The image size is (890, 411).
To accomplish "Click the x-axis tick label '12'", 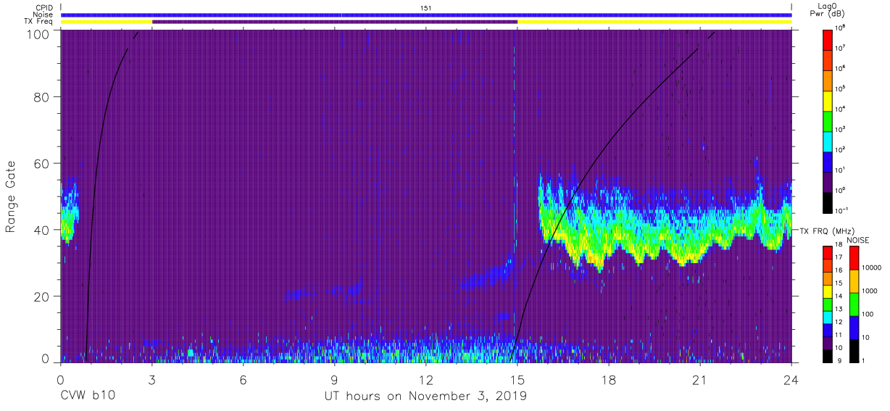I will [426, 379].
